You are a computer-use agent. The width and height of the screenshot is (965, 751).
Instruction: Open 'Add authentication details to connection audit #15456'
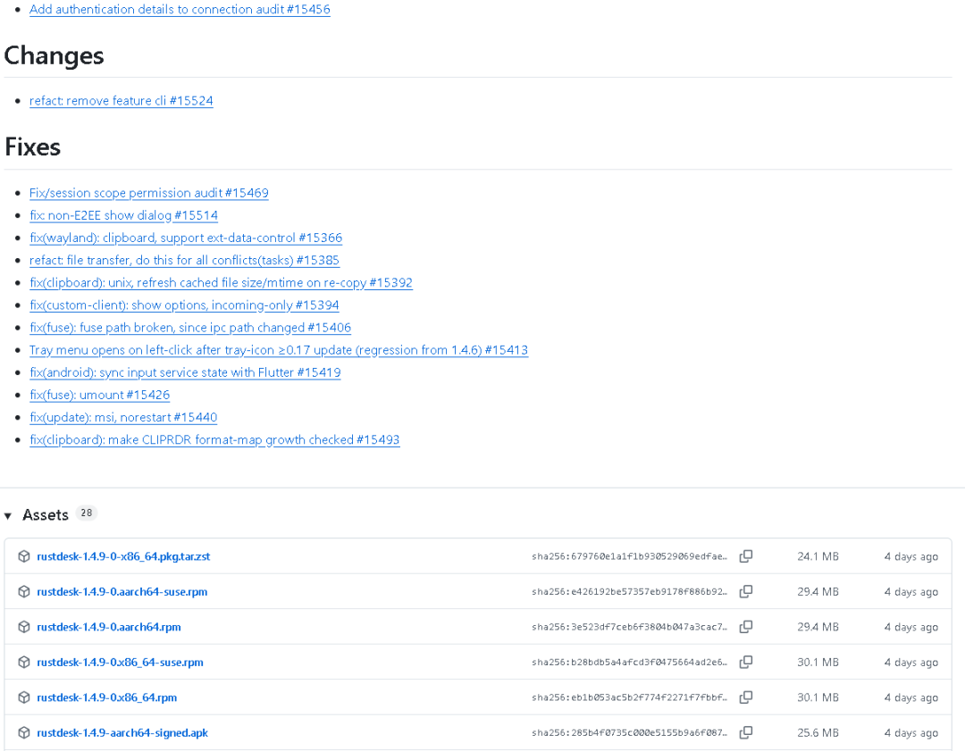[180, 9]
